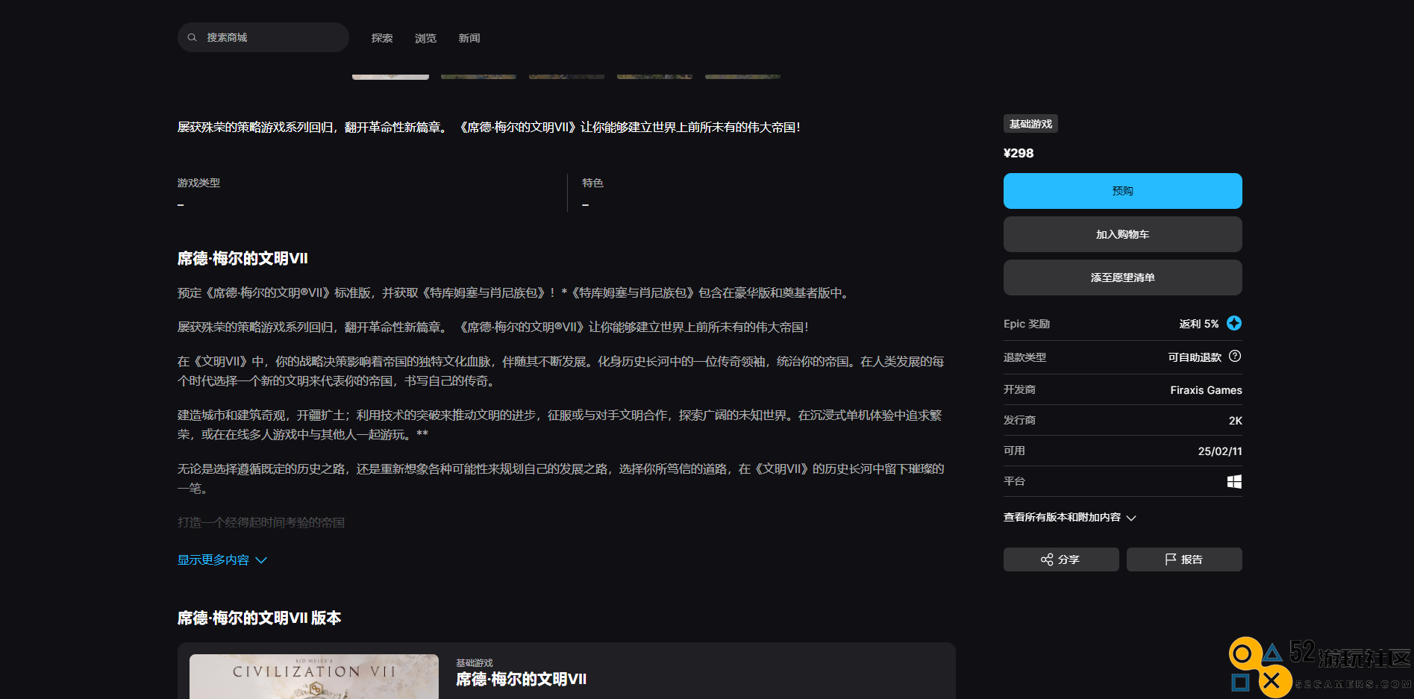Click the 游戏类型 label
Screen dimensions: 1414x699
click(x=198, y=183)
